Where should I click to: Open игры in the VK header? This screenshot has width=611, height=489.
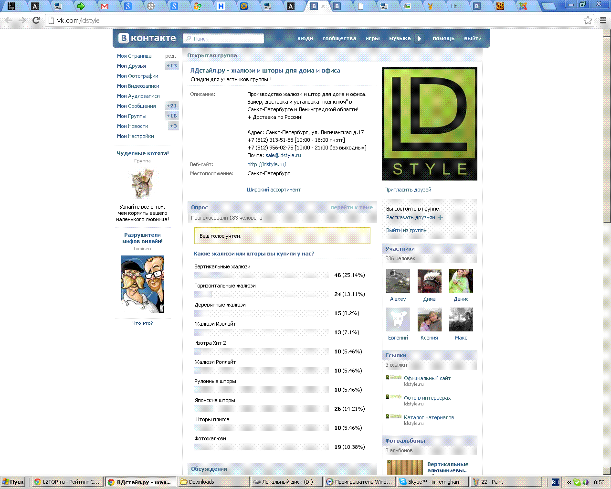[373, 39]
